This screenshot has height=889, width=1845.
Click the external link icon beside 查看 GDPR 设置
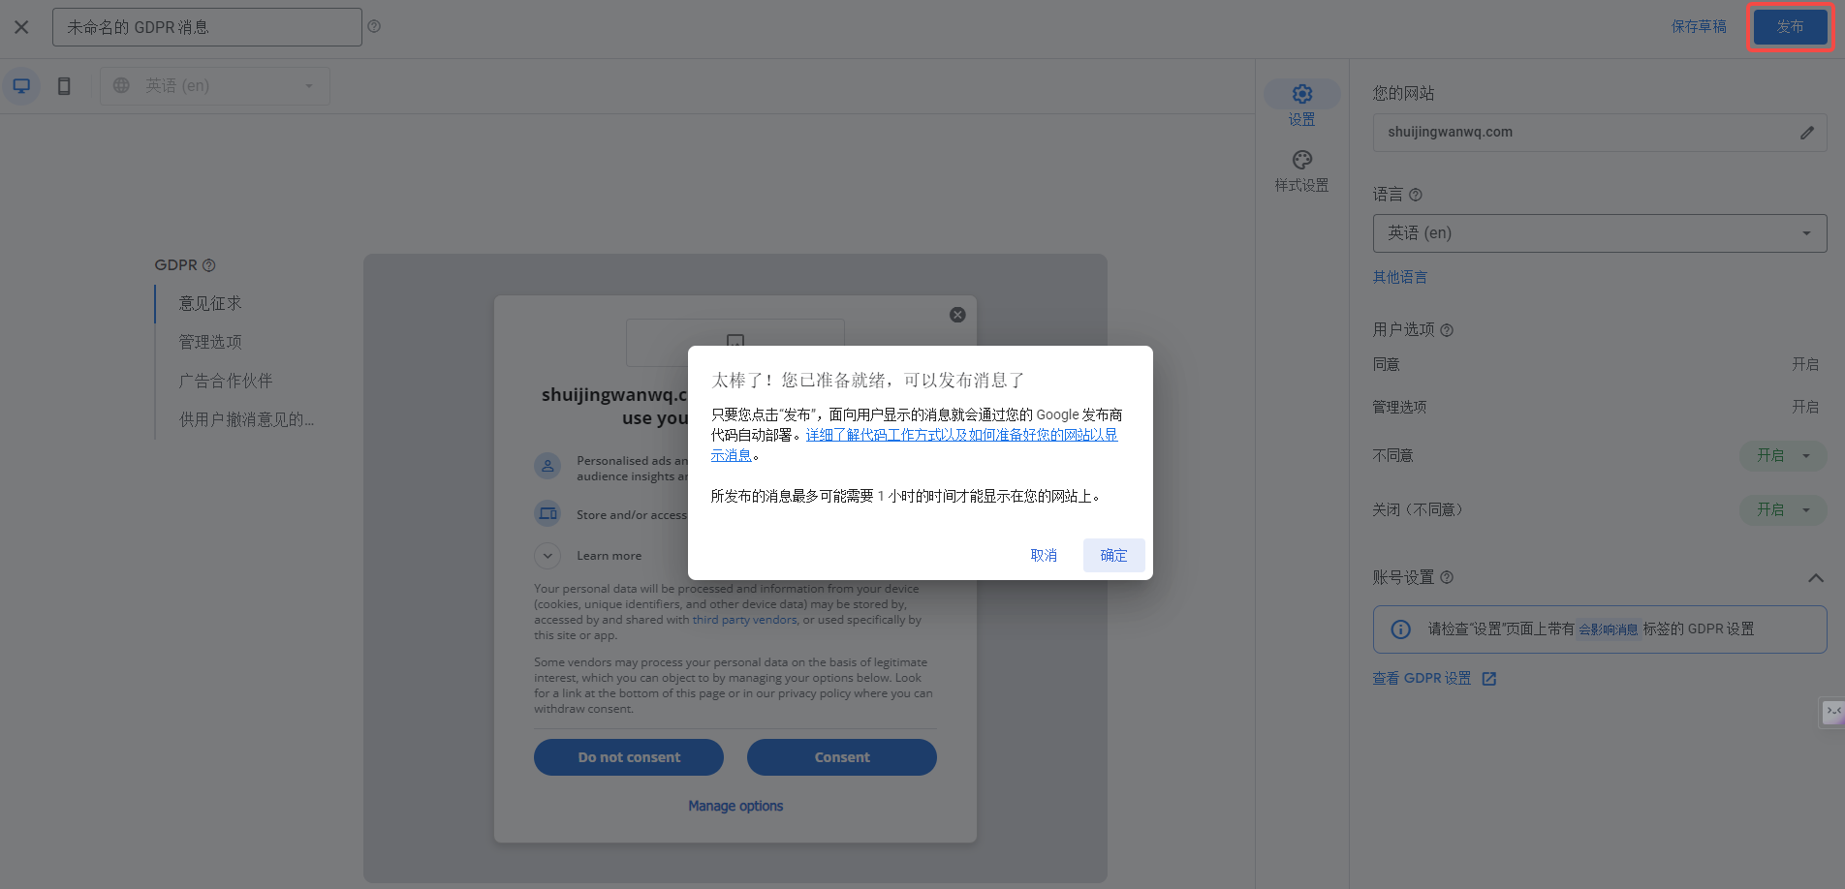1489,679
